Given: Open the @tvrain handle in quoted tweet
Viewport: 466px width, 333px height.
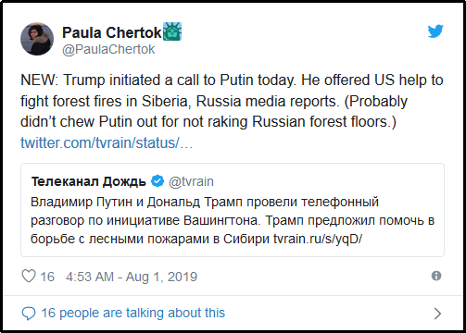Looking at the screenshot, I should 191,181.
